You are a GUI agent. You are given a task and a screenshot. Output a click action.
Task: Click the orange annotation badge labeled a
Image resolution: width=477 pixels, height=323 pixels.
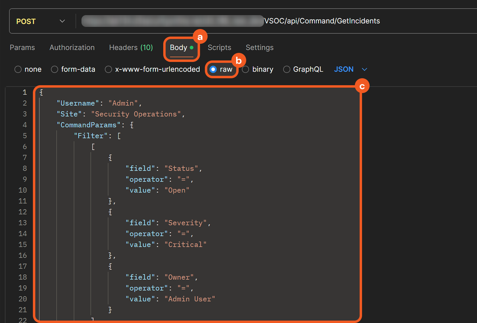click(x=200, y=37)
